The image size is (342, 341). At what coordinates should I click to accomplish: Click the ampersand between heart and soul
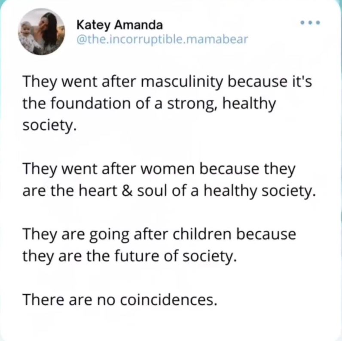pyautogui.click(x=127, y=191)
